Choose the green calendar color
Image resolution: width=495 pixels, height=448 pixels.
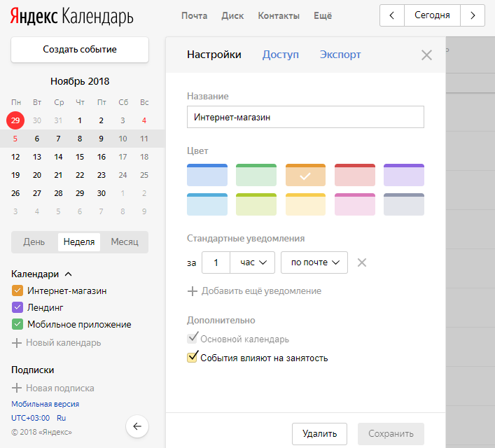click(x=256, y=175)
